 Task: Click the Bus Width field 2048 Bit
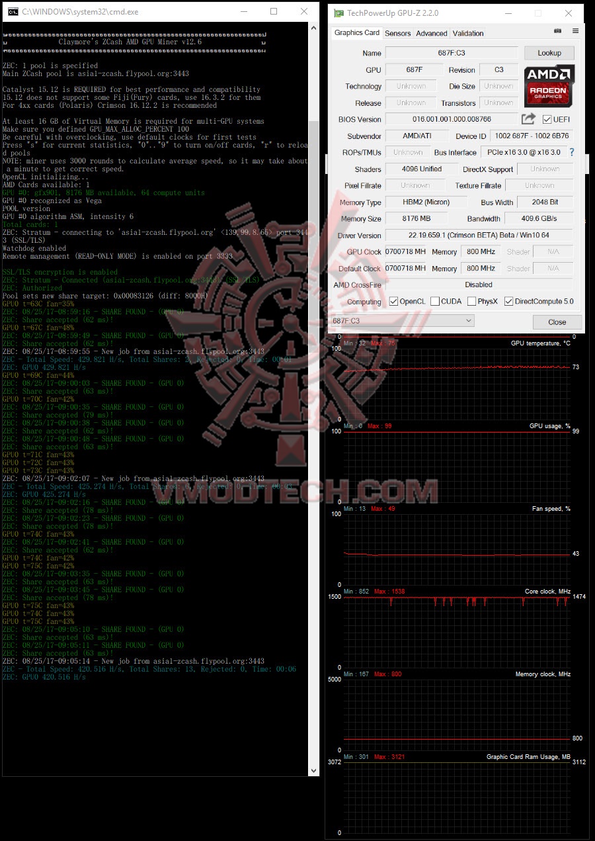pyautogui.click(x=545, y=202)
